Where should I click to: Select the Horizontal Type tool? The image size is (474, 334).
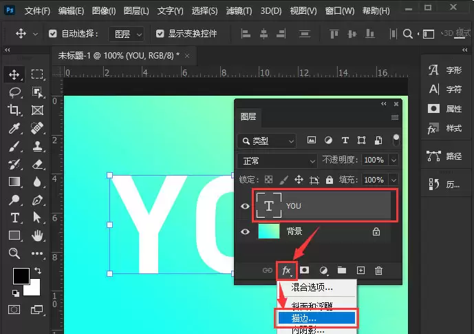point(14,218)
